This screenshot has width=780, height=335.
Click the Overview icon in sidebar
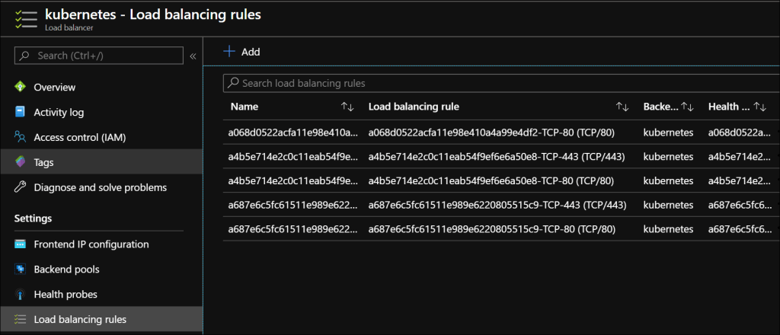pos(21,88)
